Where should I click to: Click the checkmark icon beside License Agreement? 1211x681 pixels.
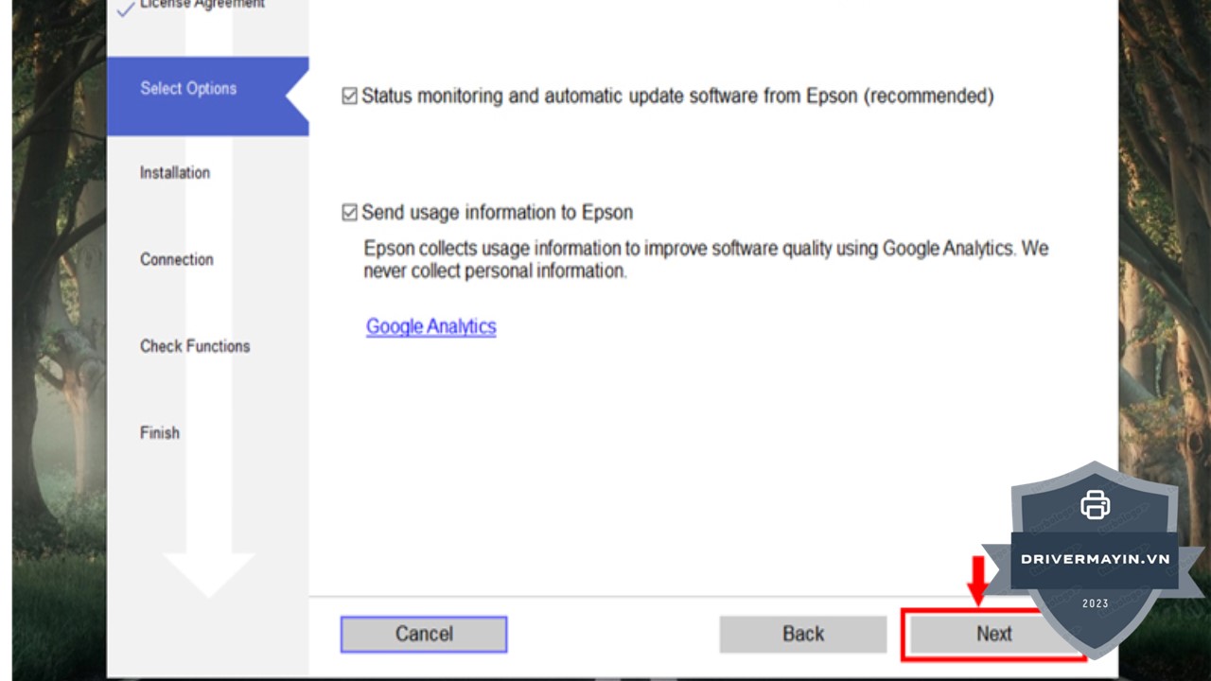click(x=126, y=10)
